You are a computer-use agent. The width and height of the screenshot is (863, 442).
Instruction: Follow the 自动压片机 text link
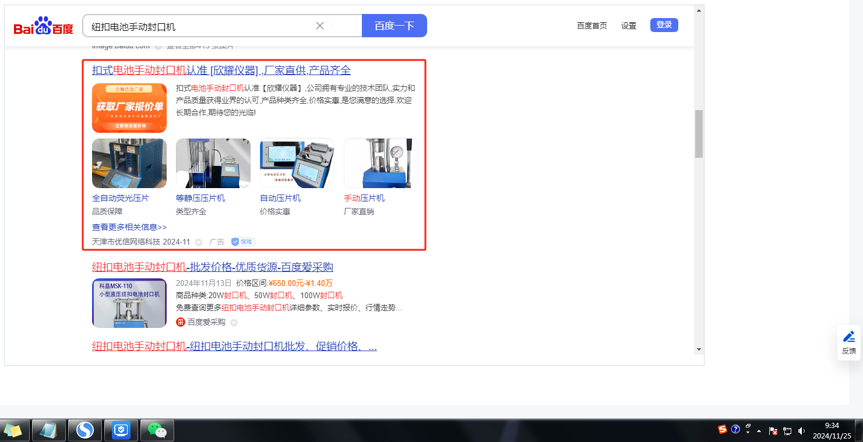coord(280,198)
